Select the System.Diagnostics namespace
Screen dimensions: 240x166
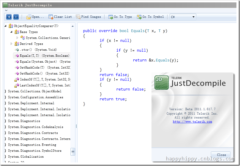click(x=24, y=121)
